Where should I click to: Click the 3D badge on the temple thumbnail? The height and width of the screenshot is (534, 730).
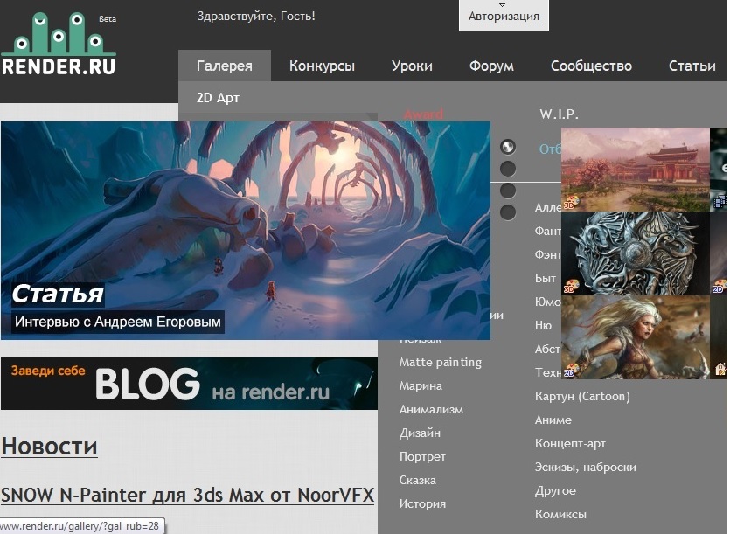pos(569,204)
